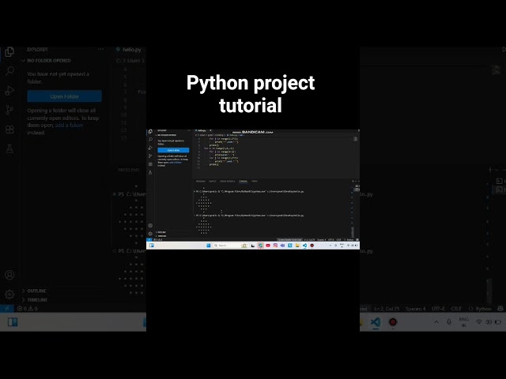This screenshot has width=506, height=379.
Task: Open Explorer icon in small centered VS Code screenshot
Action: point(150,132)
